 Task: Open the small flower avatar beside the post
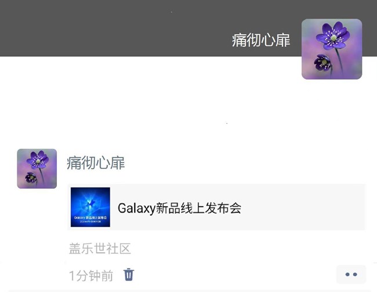click(37, 168)
